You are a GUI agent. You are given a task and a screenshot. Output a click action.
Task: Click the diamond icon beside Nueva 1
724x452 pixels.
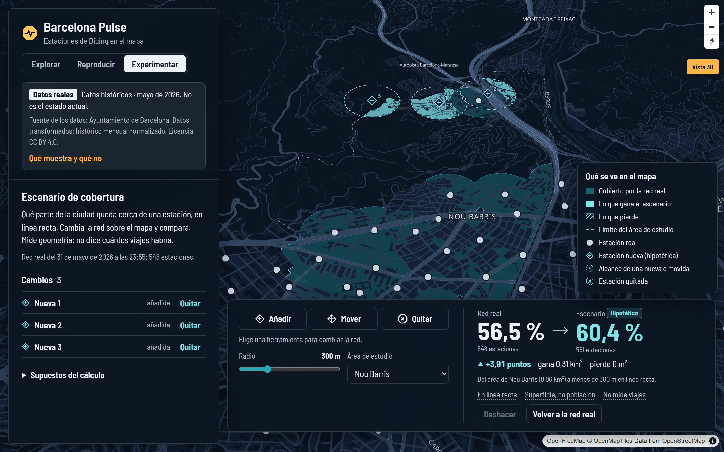tap(26, 303)
